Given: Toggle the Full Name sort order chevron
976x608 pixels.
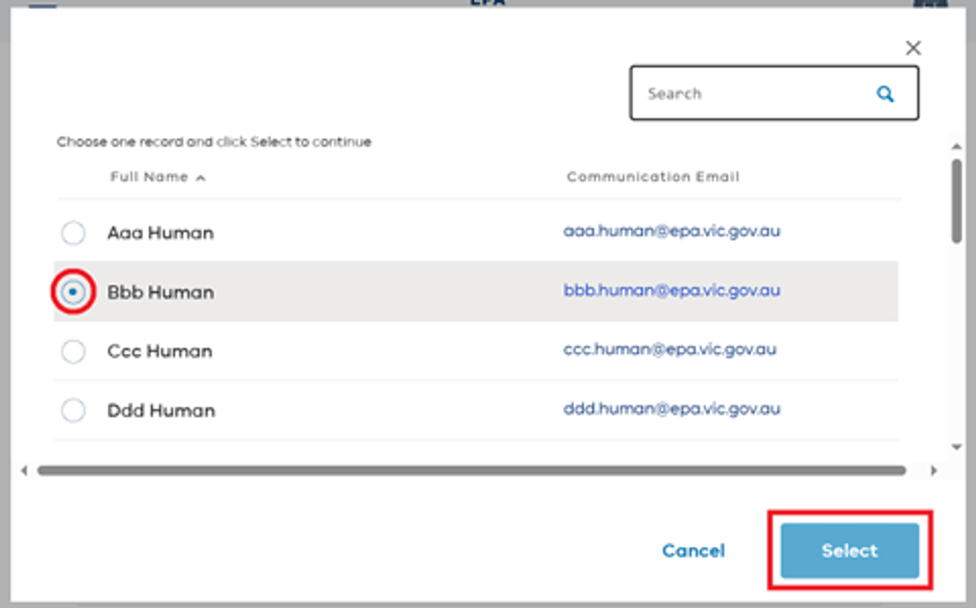Looking at the screenshot, I should (200, 177).
